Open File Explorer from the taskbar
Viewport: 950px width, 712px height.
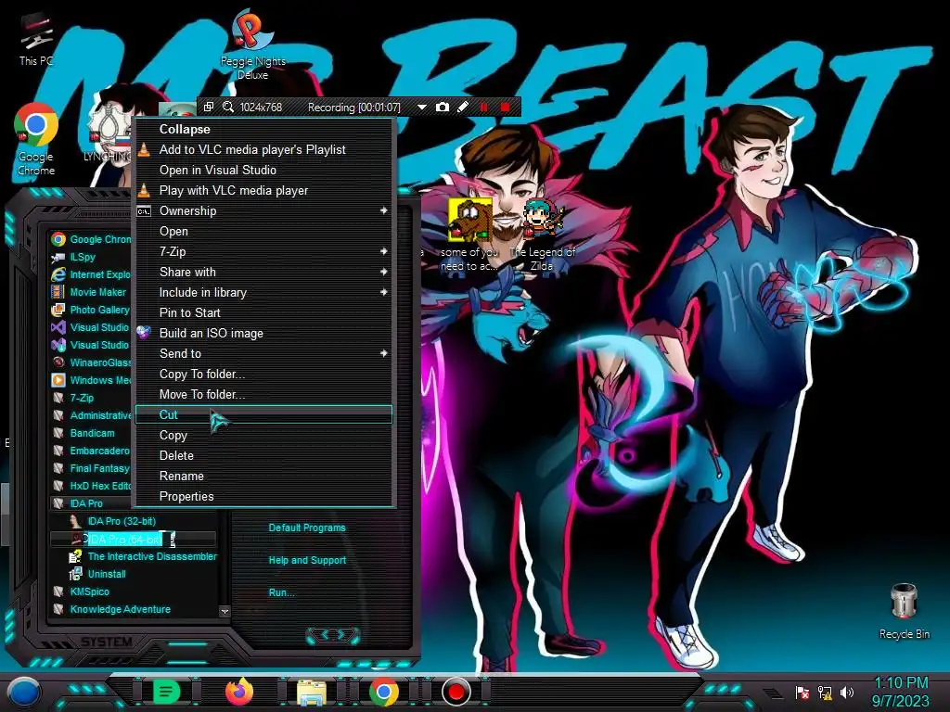[312, 693]
